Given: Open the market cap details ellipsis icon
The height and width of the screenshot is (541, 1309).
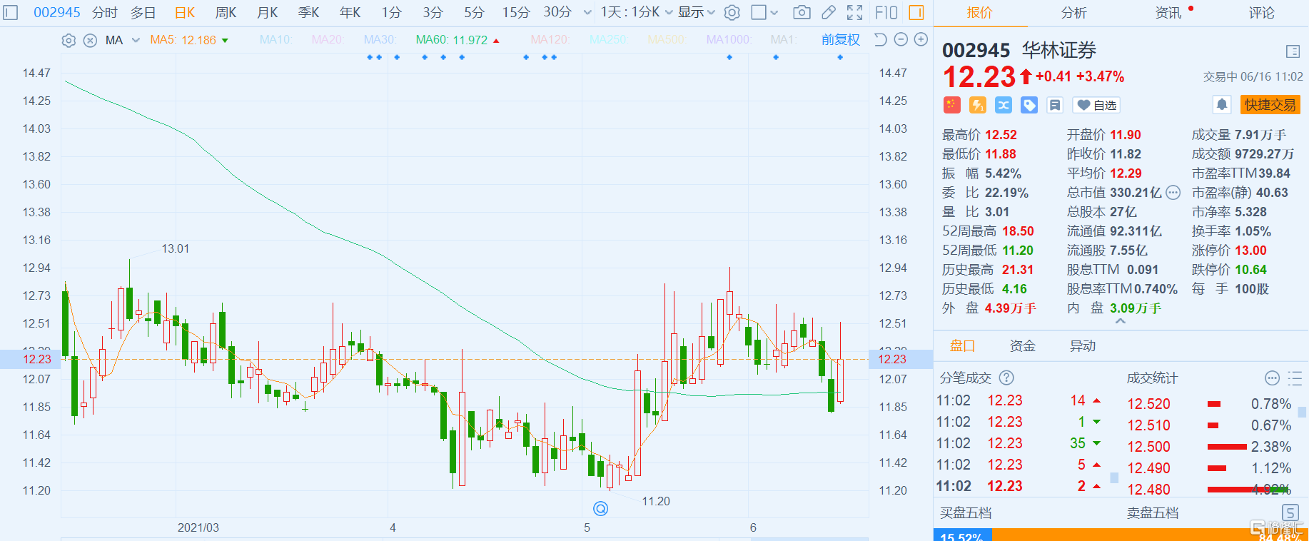Looking at the screenshot, I should click(x=1173, y=193).
